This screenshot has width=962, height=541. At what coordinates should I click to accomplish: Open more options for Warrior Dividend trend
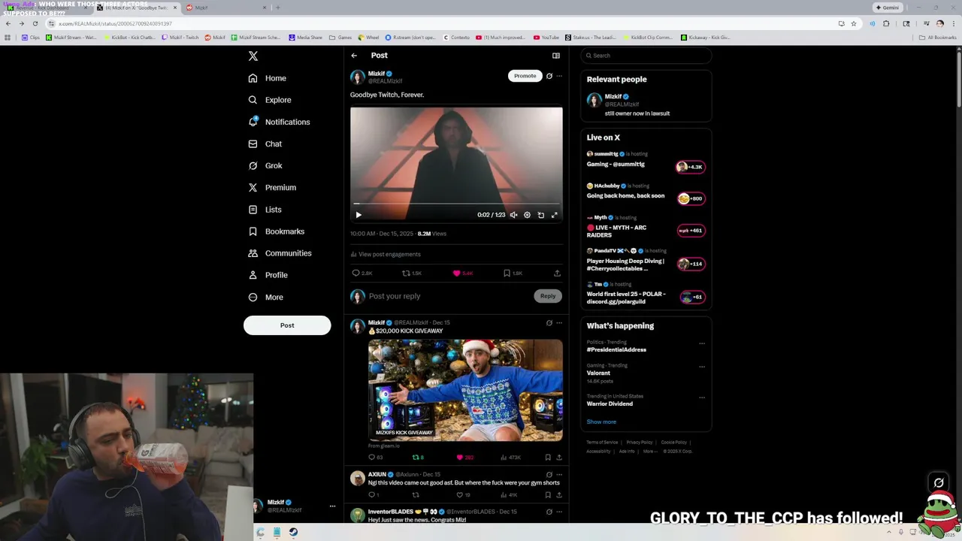pos(702,397)
